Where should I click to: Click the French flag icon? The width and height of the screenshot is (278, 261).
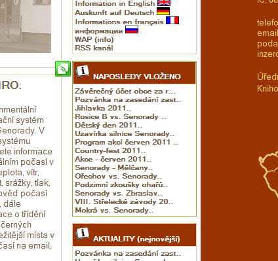(x=172, y=20)
